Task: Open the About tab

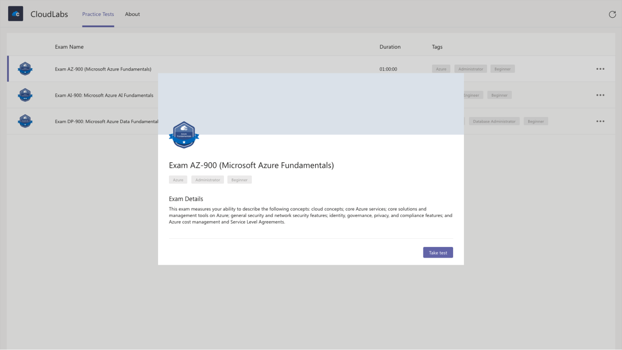Action: pos(133,14)
